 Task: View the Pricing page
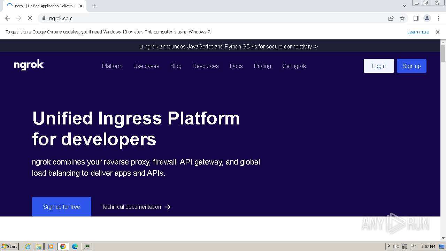[x=262, y=66]
